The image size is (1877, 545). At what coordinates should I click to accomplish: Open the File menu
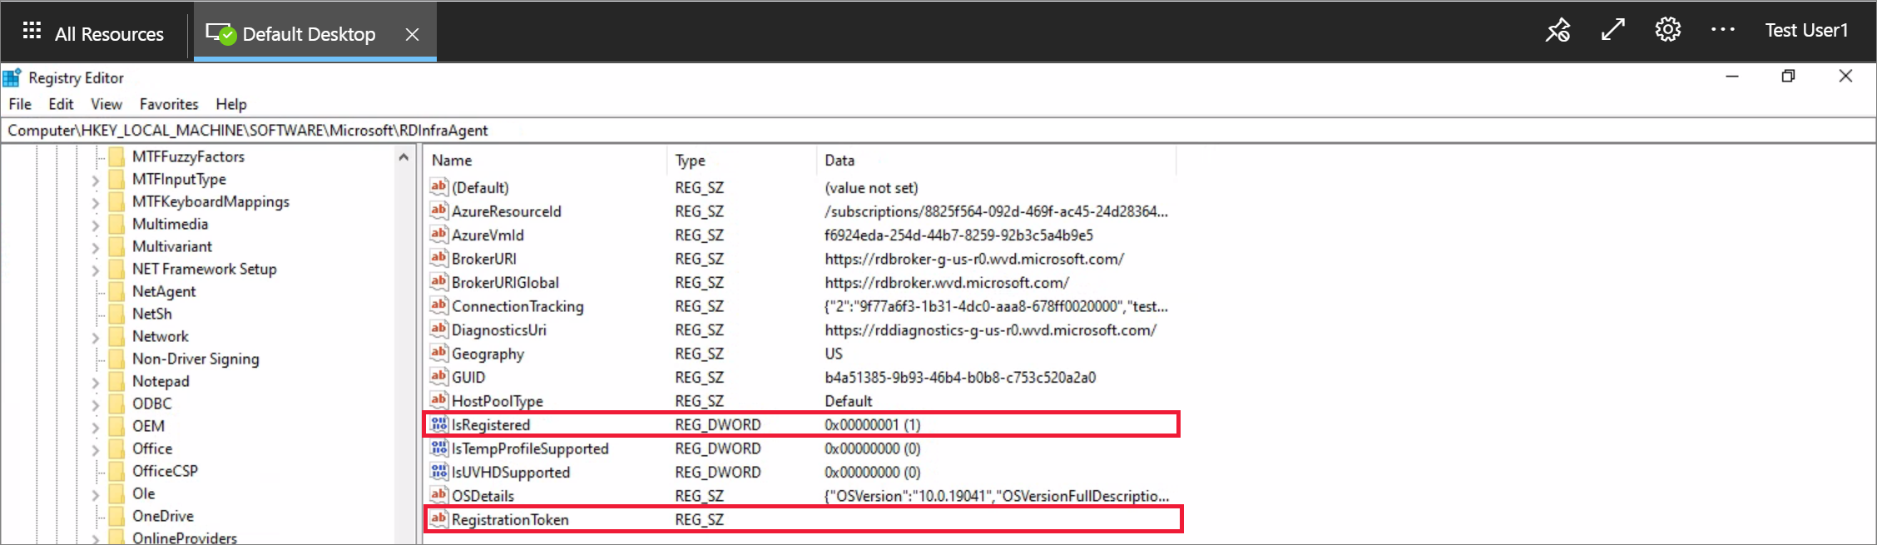coord(20,104)
